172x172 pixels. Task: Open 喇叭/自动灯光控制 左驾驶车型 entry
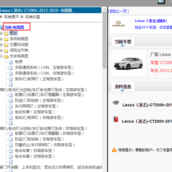43,90
